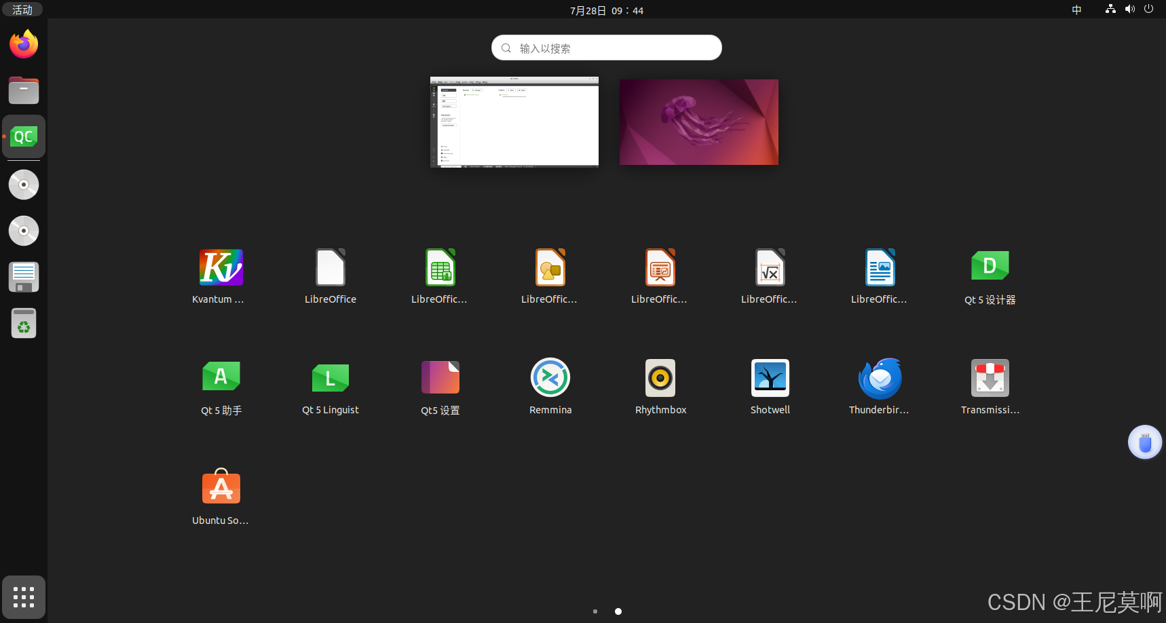Open LibreOffice Draw, the shapes icon
Screen dimensions: 1166x623
[x=550, y=267]
